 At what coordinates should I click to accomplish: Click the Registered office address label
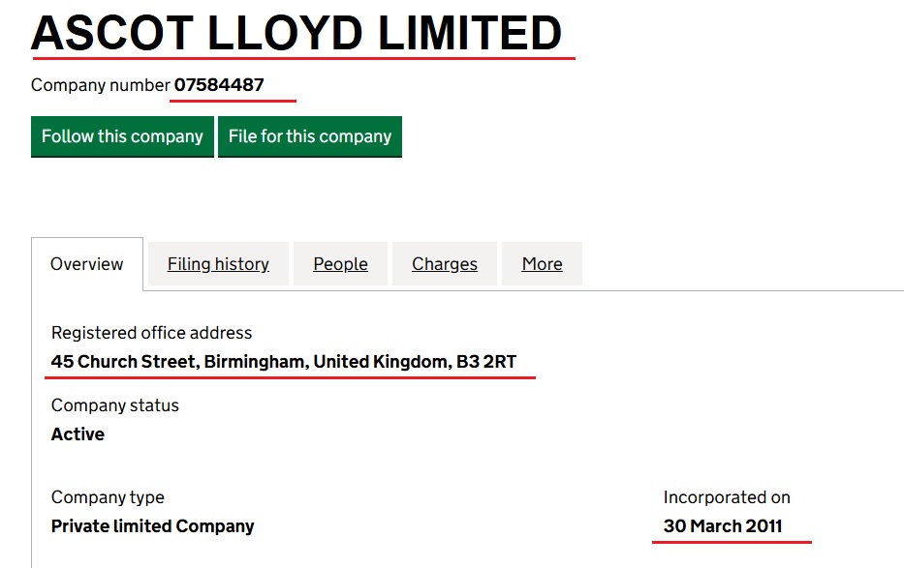point(151,333)
